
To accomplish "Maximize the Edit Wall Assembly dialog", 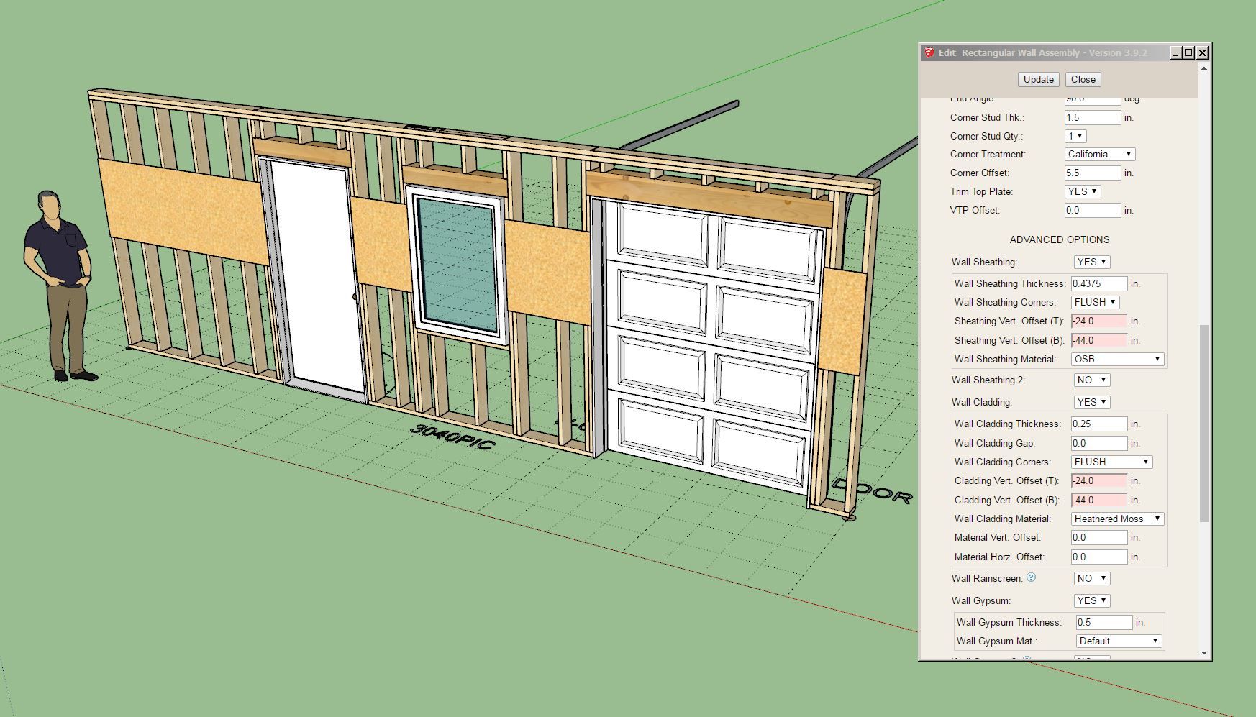I will pyautogui.click(x=1188, y=52).
